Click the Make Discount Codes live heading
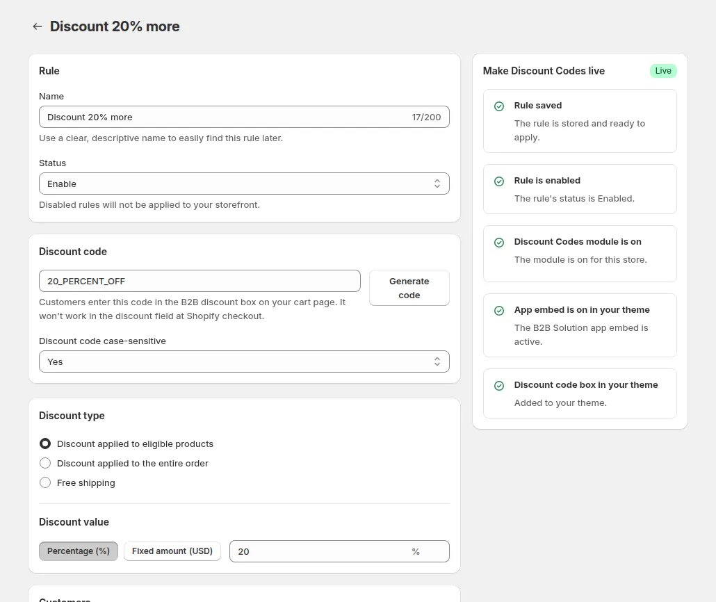The height and width of the screenshot is (602, 716). click(x=544, y=71)
